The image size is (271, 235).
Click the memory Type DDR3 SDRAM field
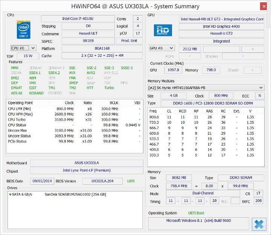pyautogui.click(x=241, y=178)
